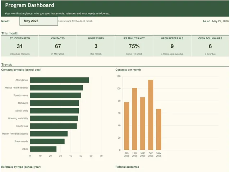Click the Students Seen card showing 31

pyautogui.click(x=20, y=46)
